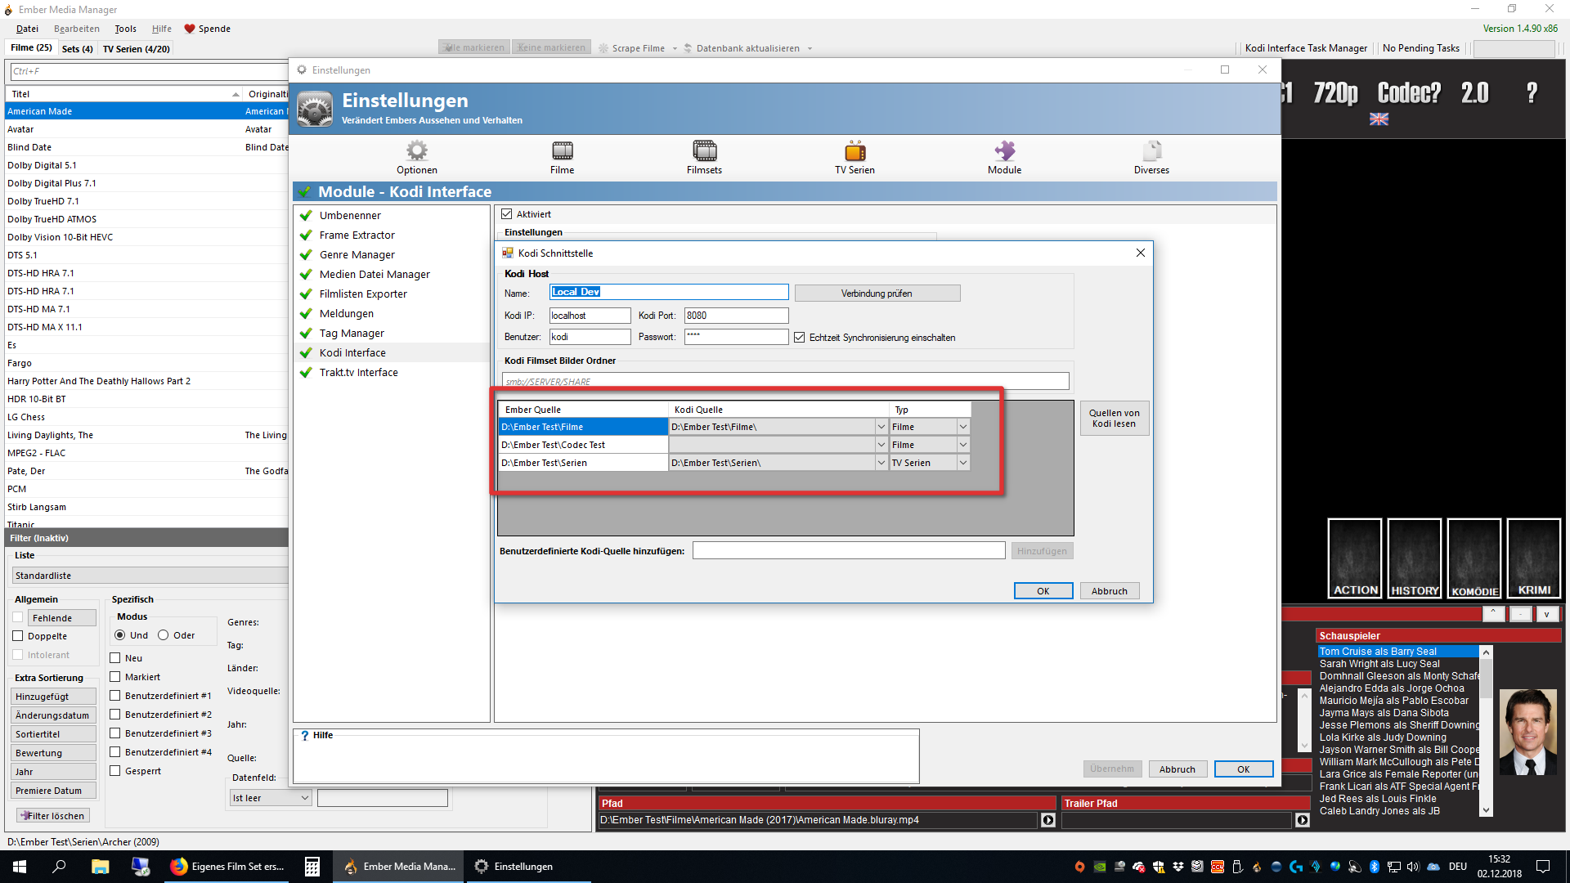Open Calculator from the taskbar
The height and width of the screenshot is (883, 1570).
[312, 867]
